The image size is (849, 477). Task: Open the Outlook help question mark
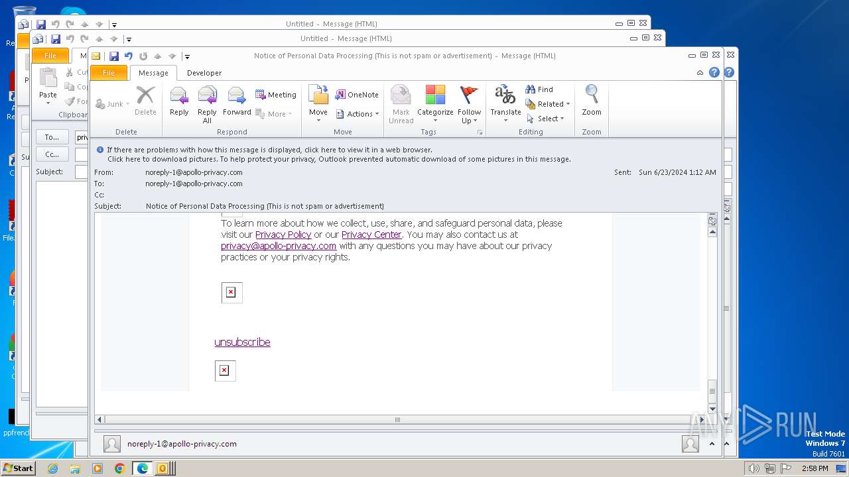714,72
